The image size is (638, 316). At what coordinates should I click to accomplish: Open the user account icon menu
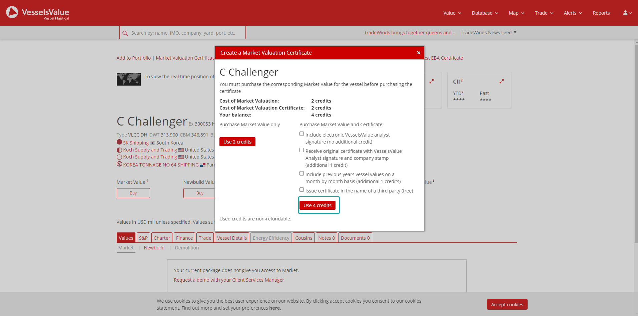point(627,13)
